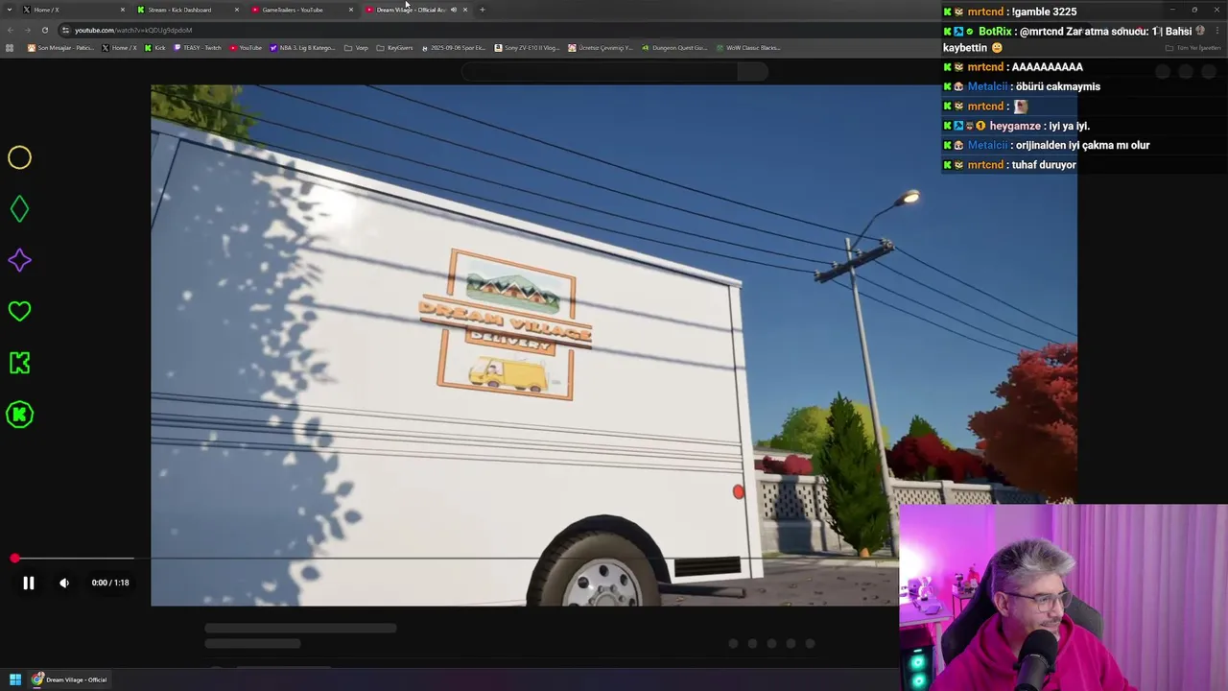Image resolution: width=1228 pixels, height=691 pixels.
Task: View site information icon in address bar
Action: (65, 30)
